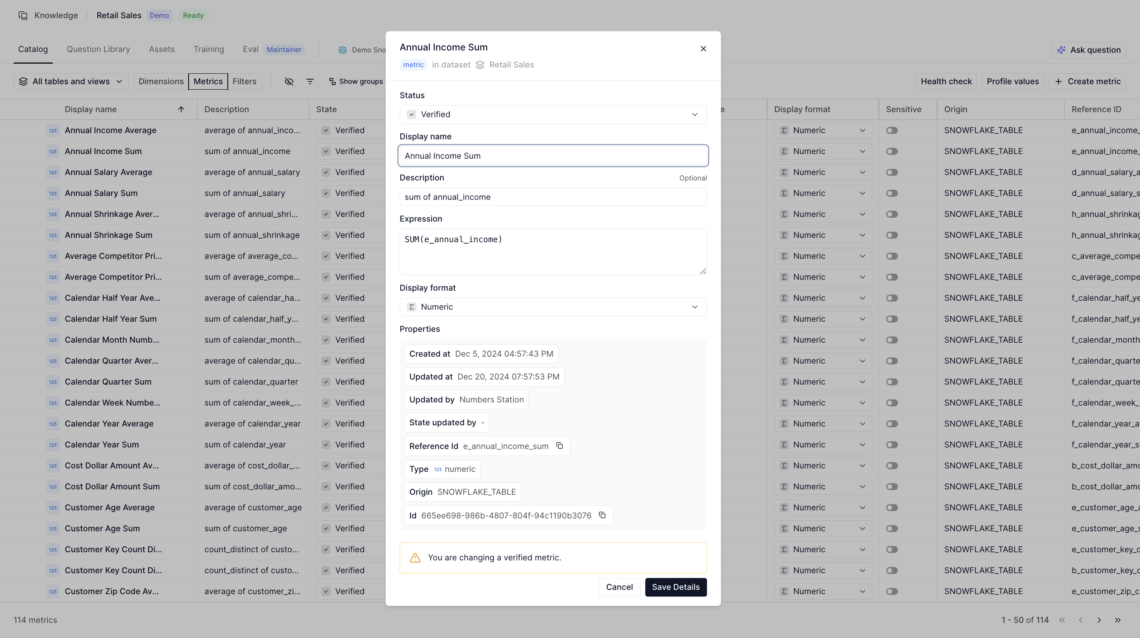The image size is (1140, 638).
Task: Expand the All tables and views filter dropdown
Action: click(x=70, y=81)
